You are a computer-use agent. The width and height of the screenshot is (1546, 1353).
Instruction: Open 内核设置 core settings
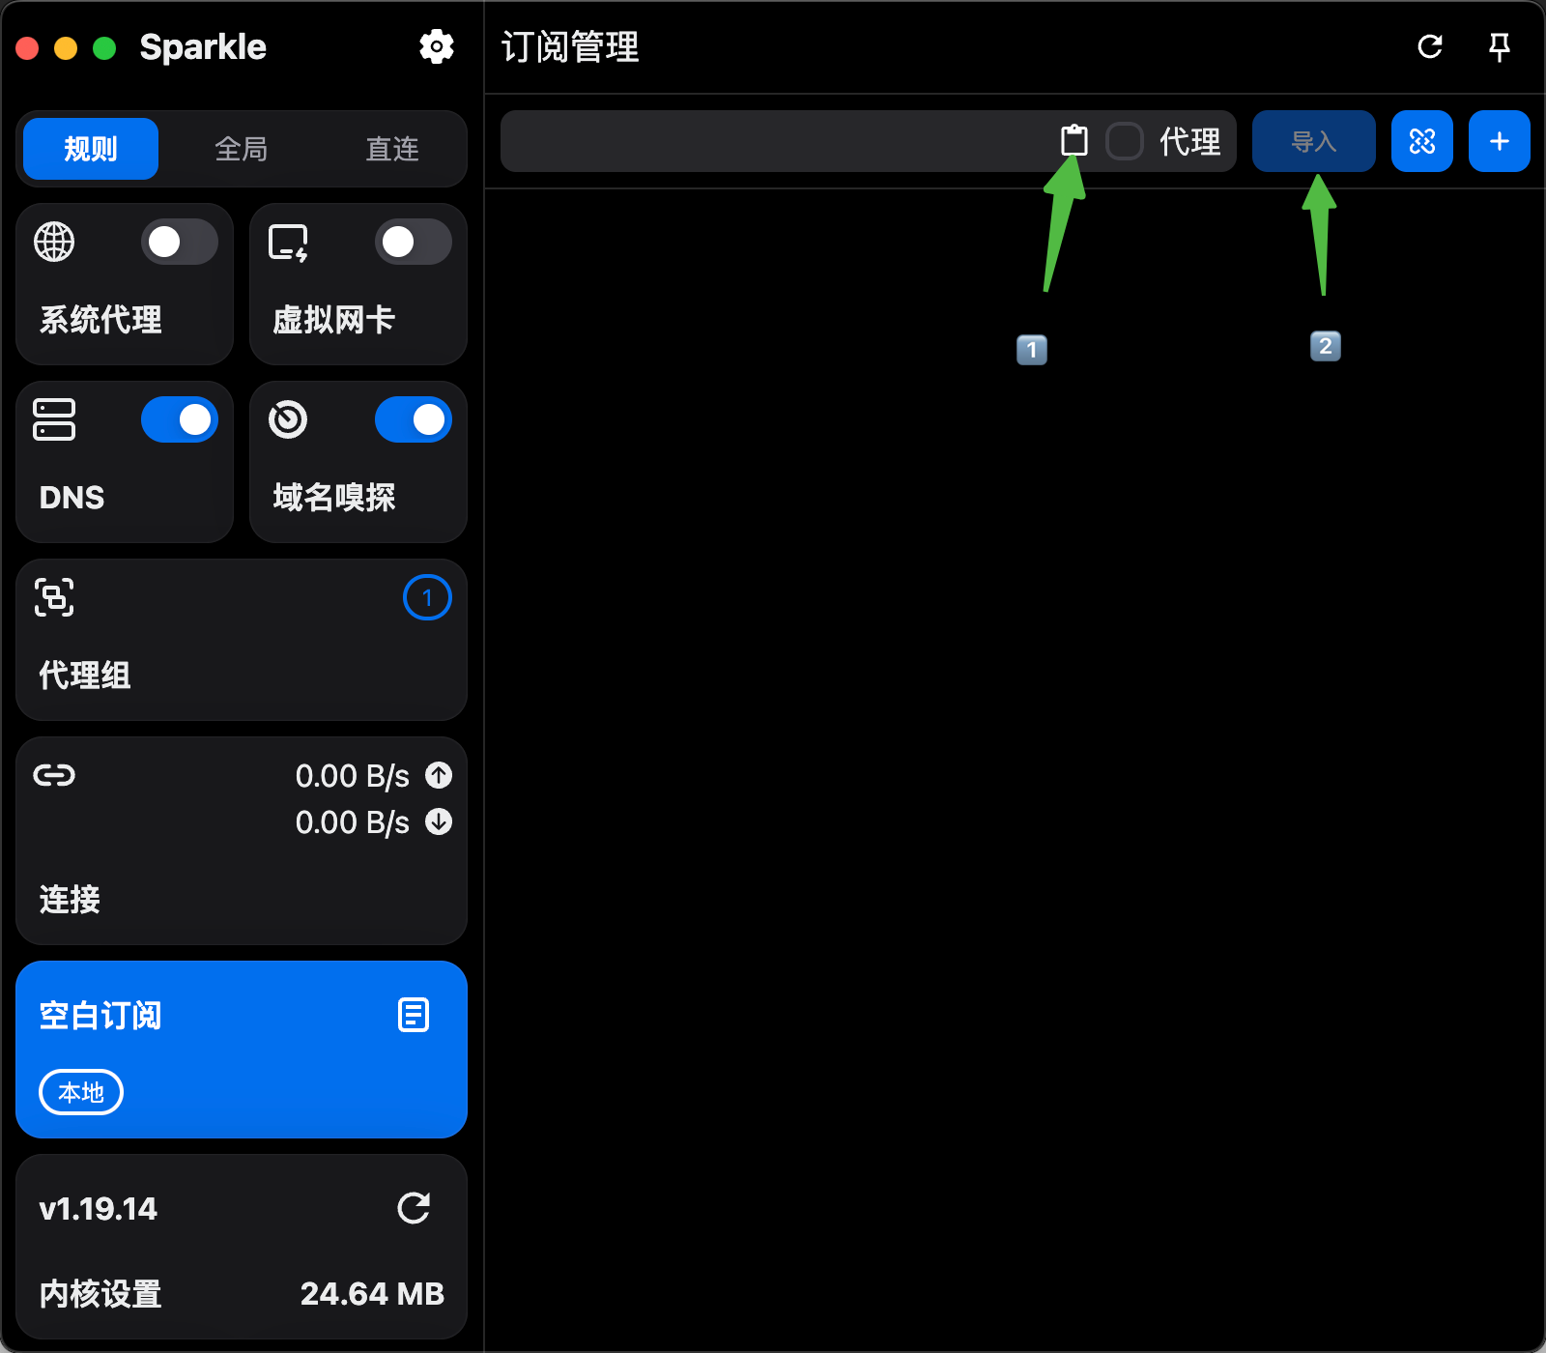100,1293
